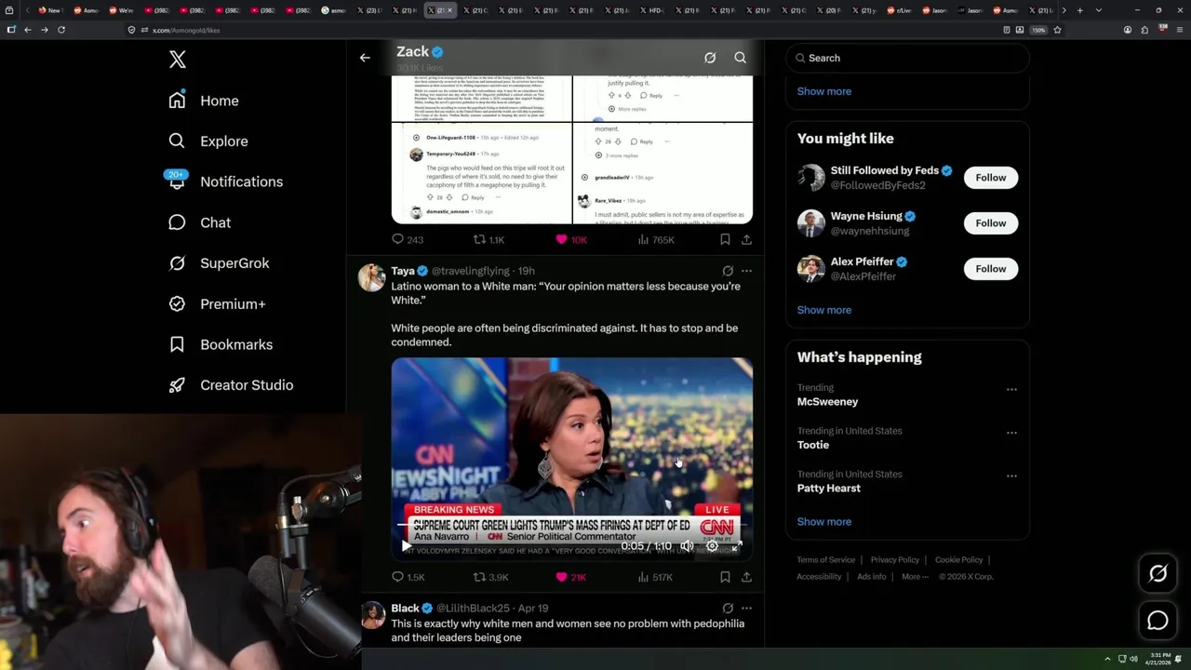
Task: Open the Patty Hearst trending topic
Action: tap(829, 489)
